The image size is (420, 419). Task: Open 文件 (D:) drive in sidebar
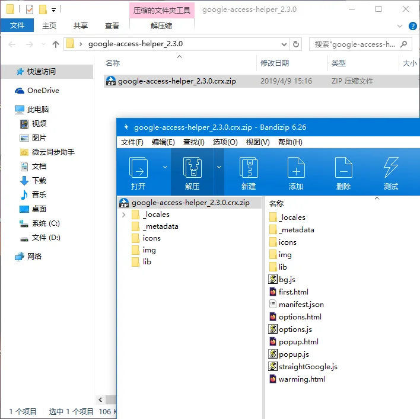pos(40,237)
